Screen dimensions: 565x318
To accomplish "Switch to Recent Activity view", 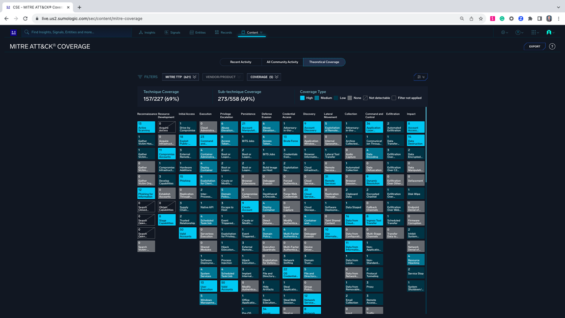I will [241, 62].
